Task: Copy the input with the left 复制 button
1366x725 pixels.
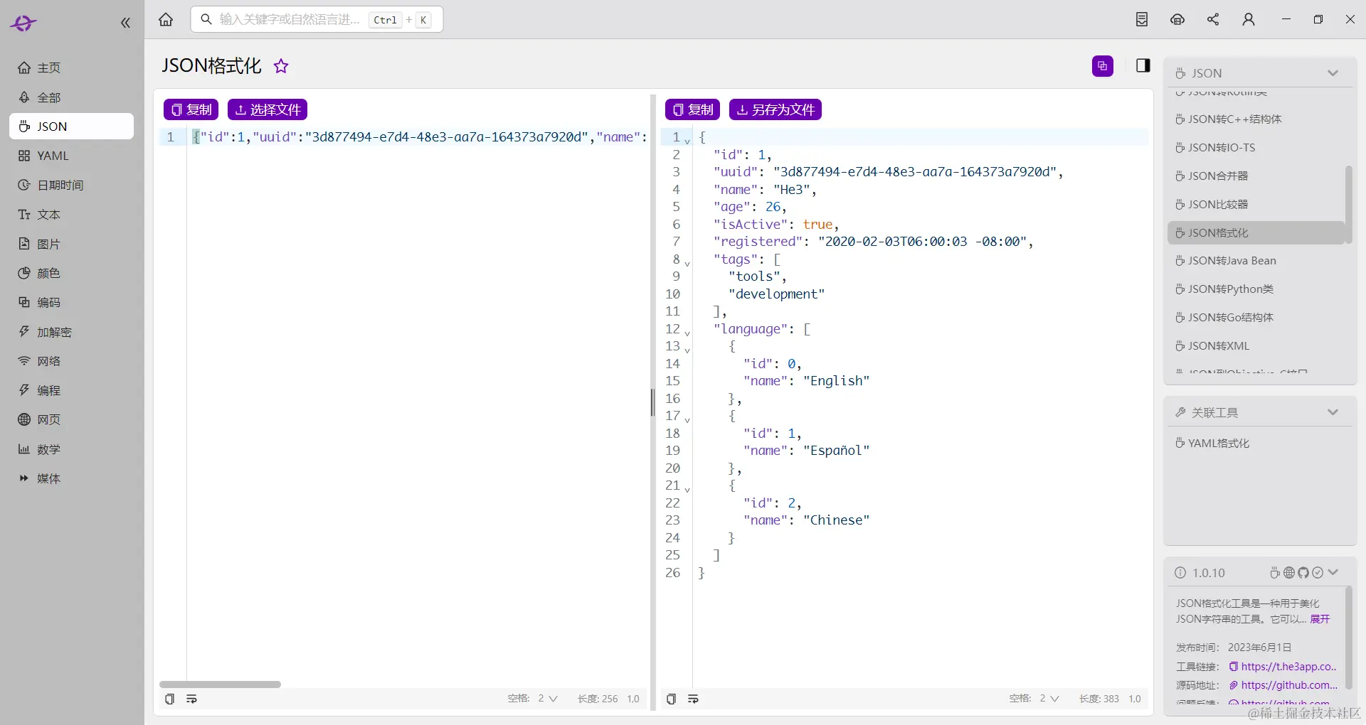Action: click(x=191, y=109)
